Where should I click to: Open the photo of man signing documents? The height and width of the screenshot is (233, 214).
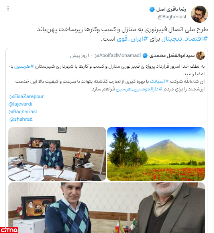coord(57,154)
